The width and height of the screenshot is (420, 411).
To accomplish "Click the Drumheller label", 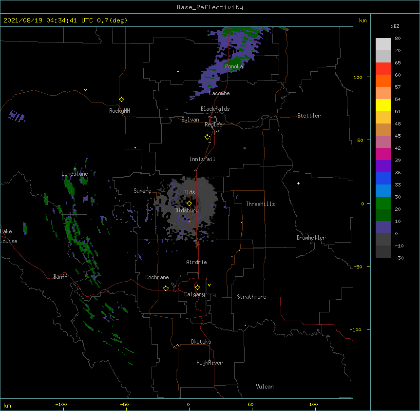I will coord(311,238).
